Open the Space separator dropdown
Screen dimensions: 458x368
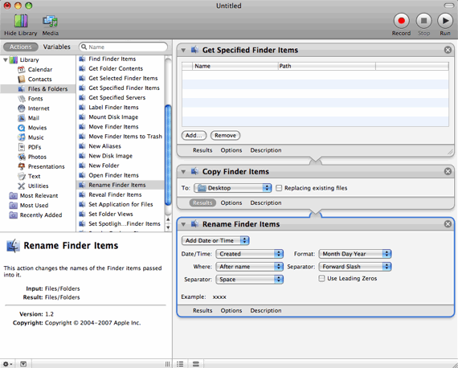[249, 279]
